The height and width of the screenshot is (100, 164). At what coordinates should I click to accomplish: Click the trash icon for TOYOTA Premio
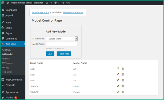123,92
